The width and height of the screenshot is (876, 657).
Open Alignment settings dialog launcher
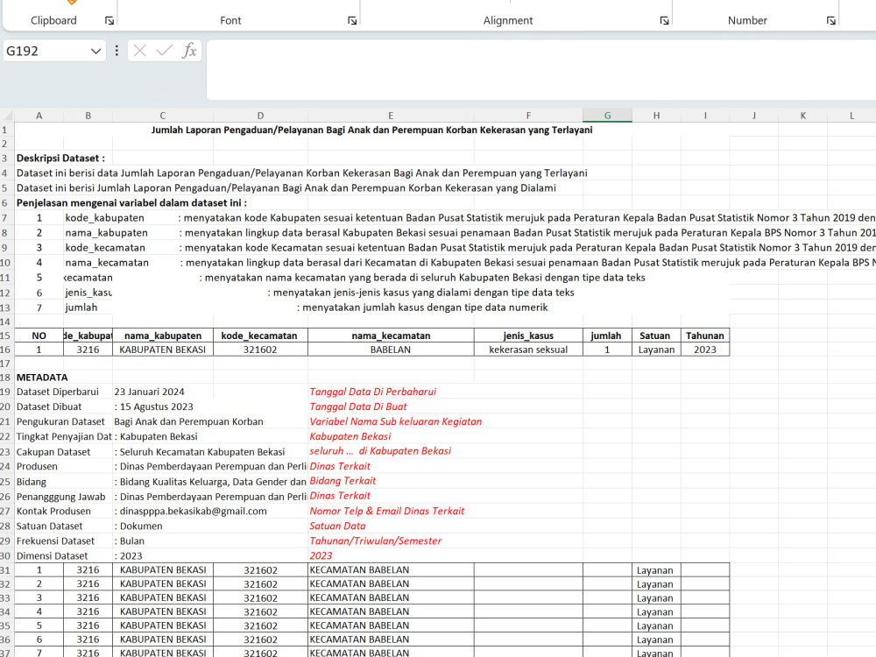tap(664, 21)
